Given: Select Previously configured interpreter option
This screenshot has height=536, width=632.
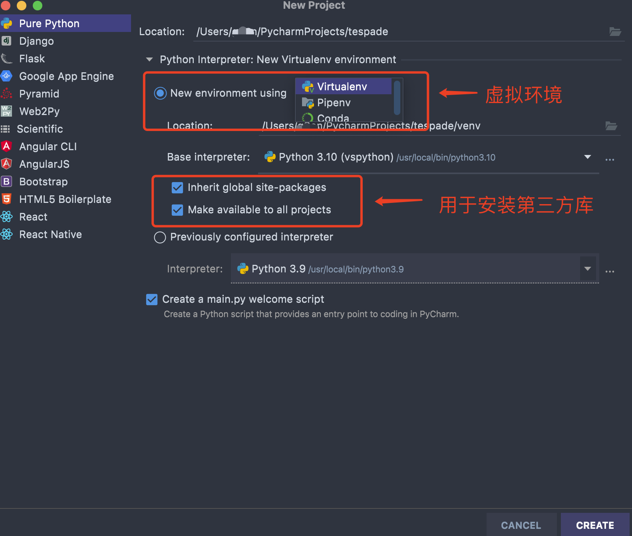Looking at the screenshot, I should (x=160, y=237).
